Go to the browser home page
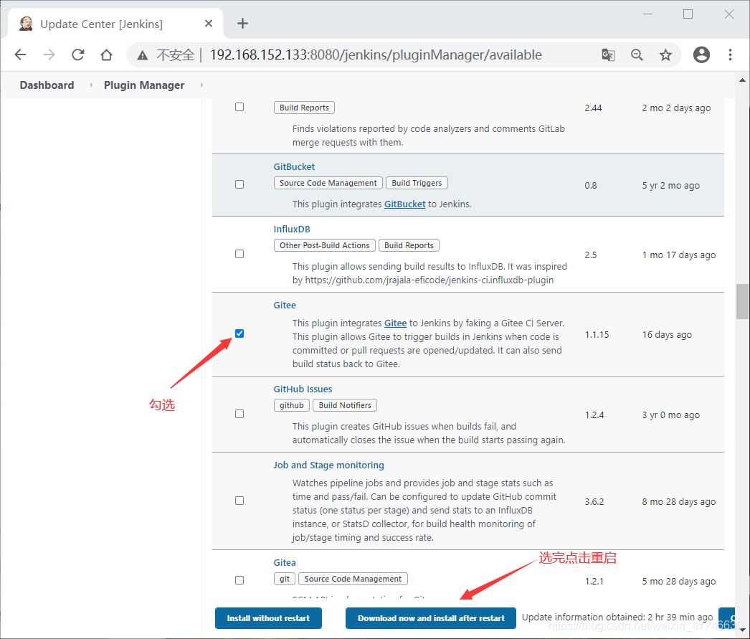The width and height of the screenshot is (750, 639). [x=107, y=55]
